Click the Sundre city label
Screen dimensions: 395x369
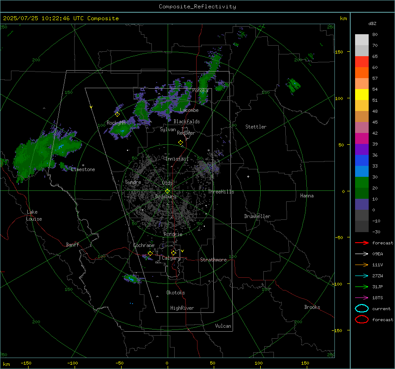click(x=133, y=182)
